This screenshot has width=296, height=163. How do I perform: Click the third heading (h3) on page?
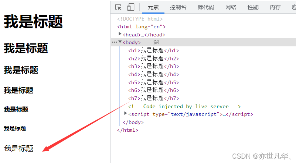click(21, 70)
